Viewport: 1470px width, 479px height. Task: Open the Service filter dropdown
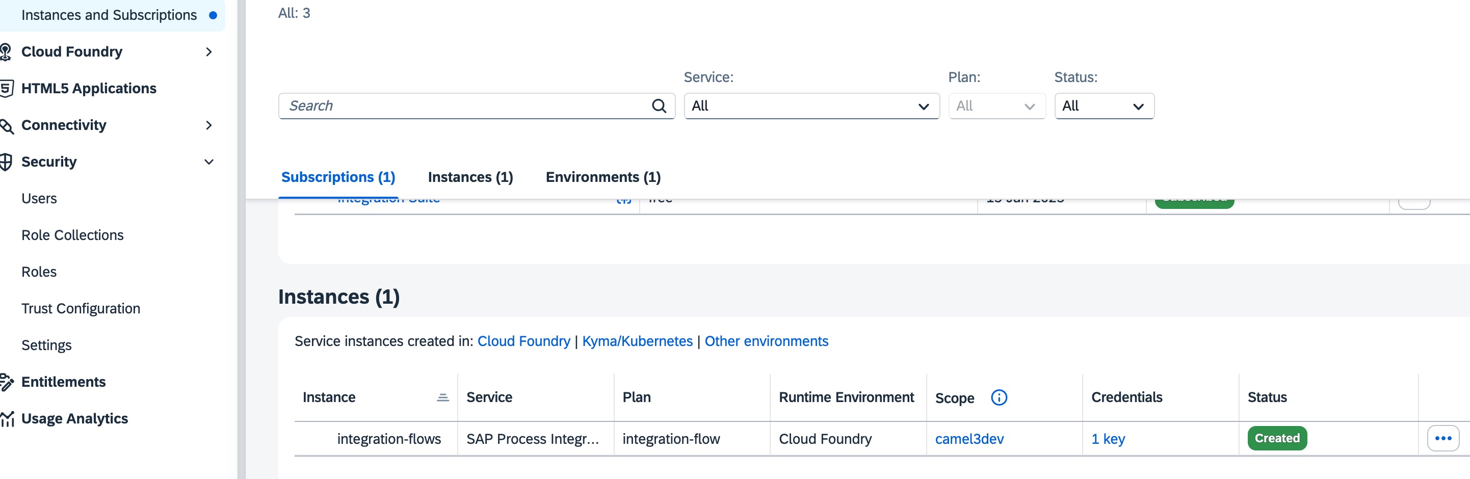pos(811,106)
